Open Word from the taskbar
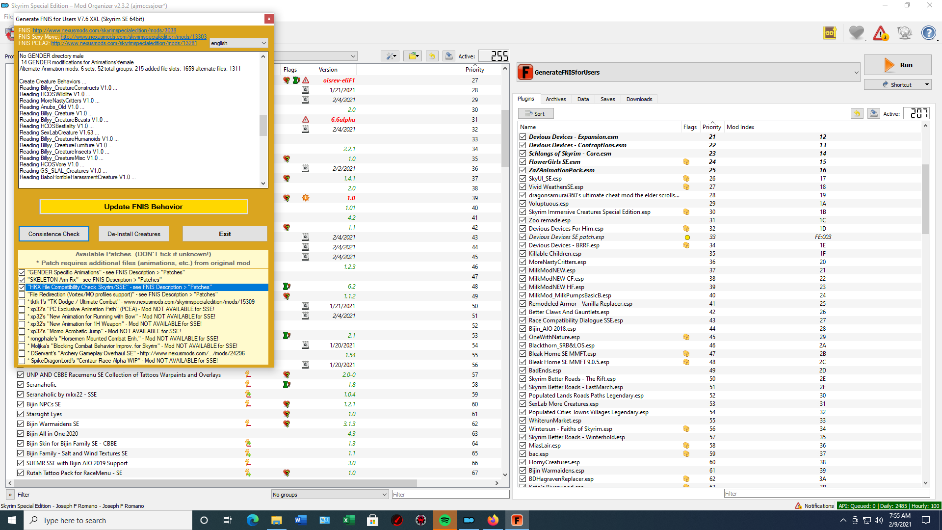 click(x=301, y=520)
